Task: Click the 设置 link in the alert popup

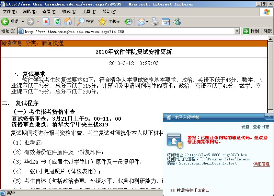Action: point(245,127)
